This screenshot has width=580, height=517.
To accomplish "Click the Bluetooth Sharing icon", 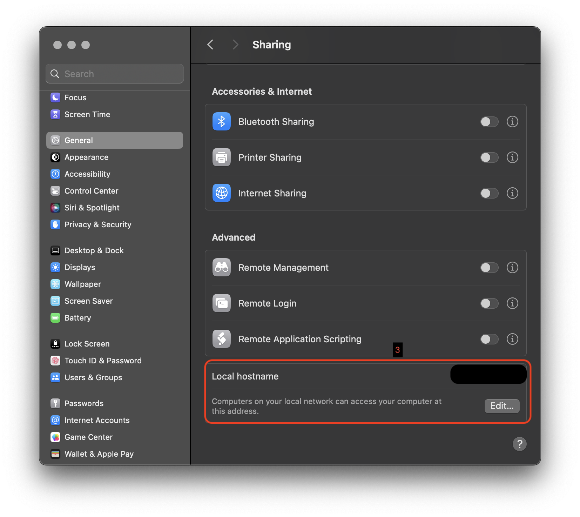I will tap(221, 122).
